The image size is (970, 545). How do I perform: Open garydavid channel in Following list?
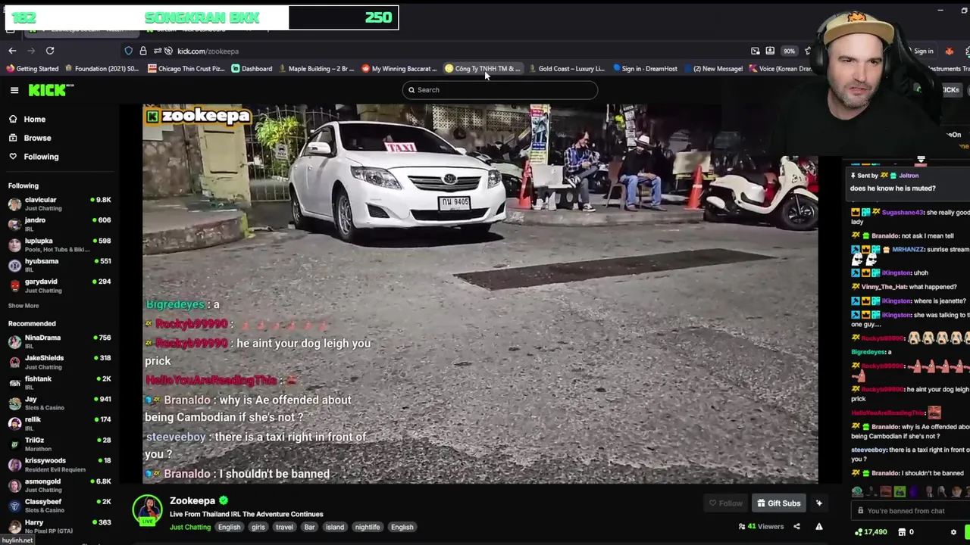click(59, 285)
